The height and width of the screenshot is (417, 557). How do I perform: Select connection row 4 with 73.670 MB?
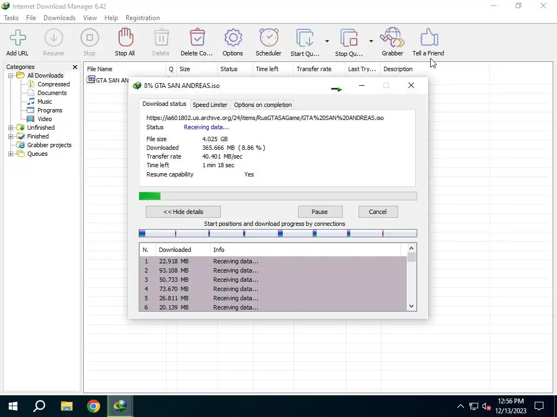click(273, 289)
